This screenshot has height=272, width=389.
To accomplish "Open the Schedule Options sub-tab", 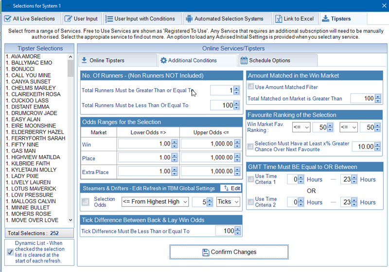I will 278,60.
